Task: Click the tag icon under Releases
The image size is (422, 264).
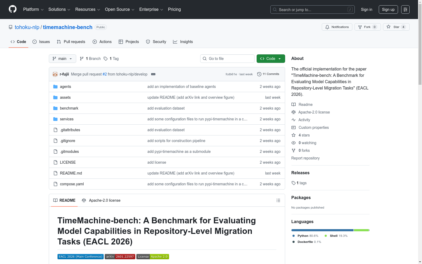Action: pyautogui.click(x=294, y=183)
